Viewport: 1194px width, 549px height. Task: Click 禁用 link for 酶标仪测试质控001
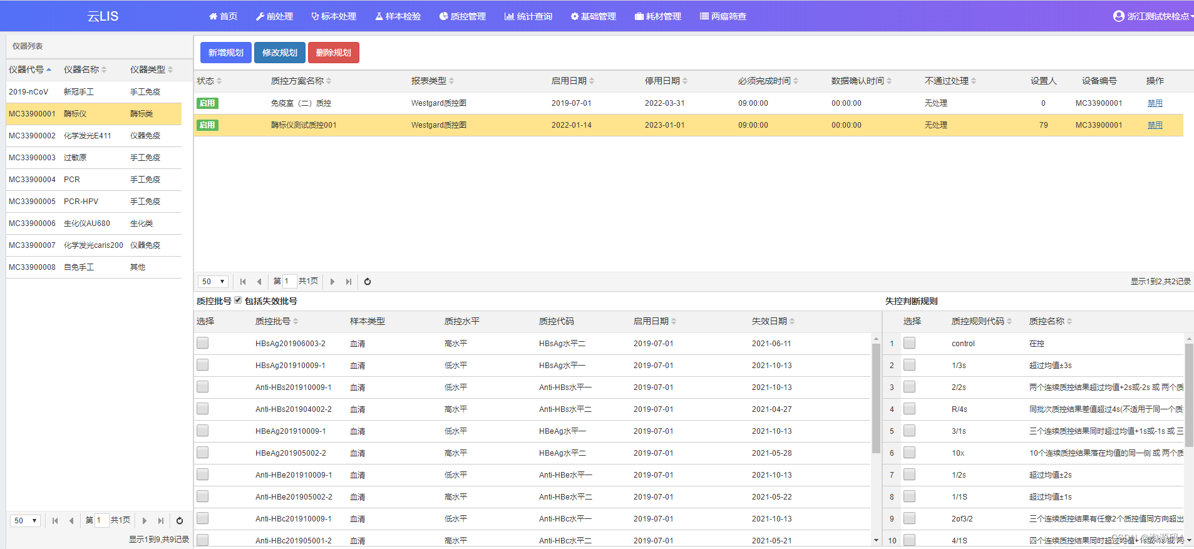(1155, 125)
